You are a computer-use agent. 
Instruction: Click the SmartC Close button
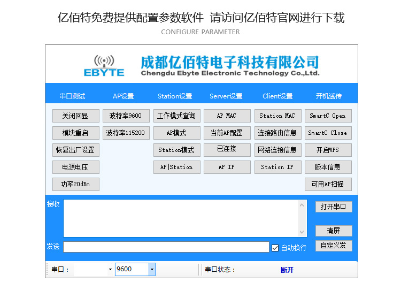(328, 133)
